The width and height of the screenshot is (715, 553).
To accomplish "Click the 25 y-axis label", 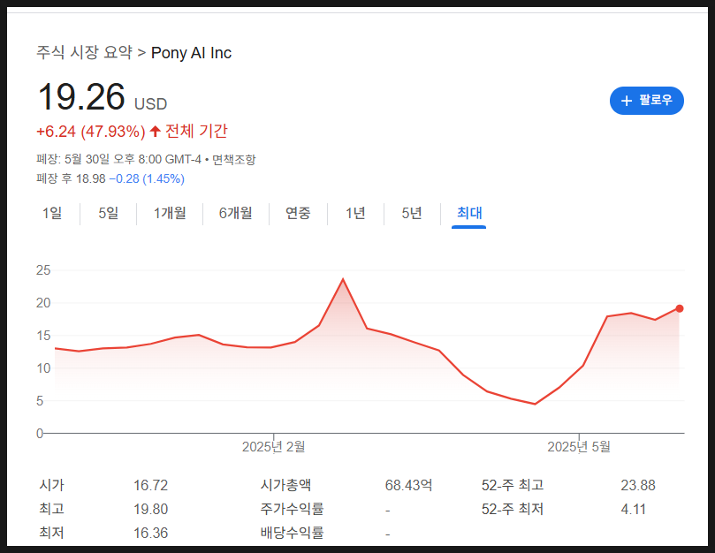I will [43, 270].
